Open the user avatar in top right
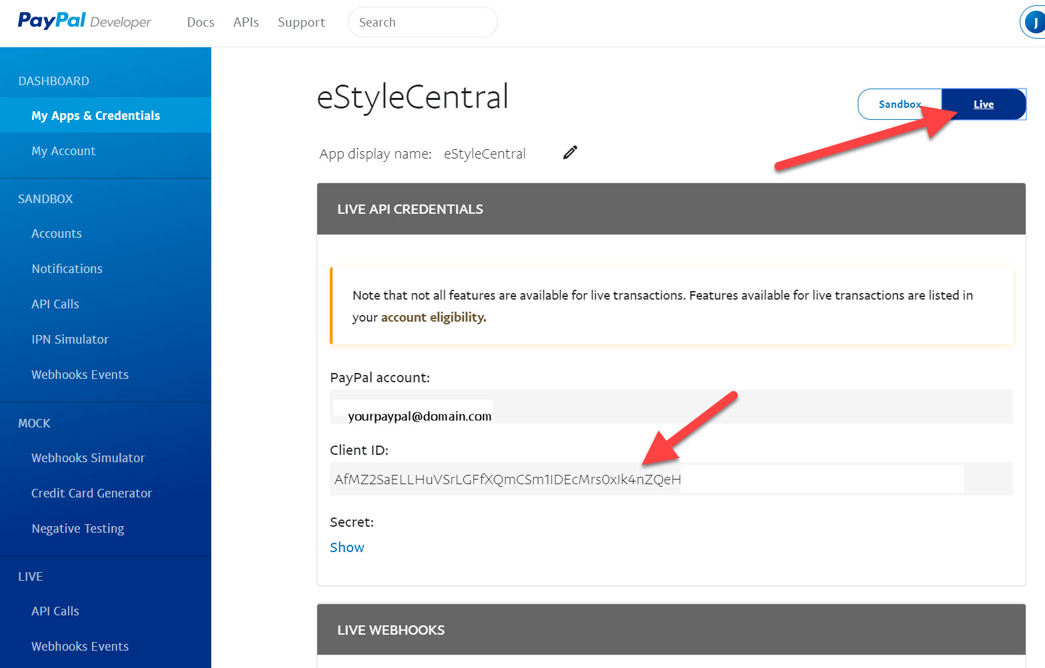Viewport: 1045px width, 668px height. [1034, 23]
